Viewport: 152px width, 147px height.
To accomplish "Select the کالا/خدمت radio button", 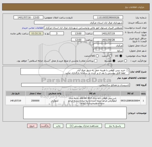I will (97, 56).
